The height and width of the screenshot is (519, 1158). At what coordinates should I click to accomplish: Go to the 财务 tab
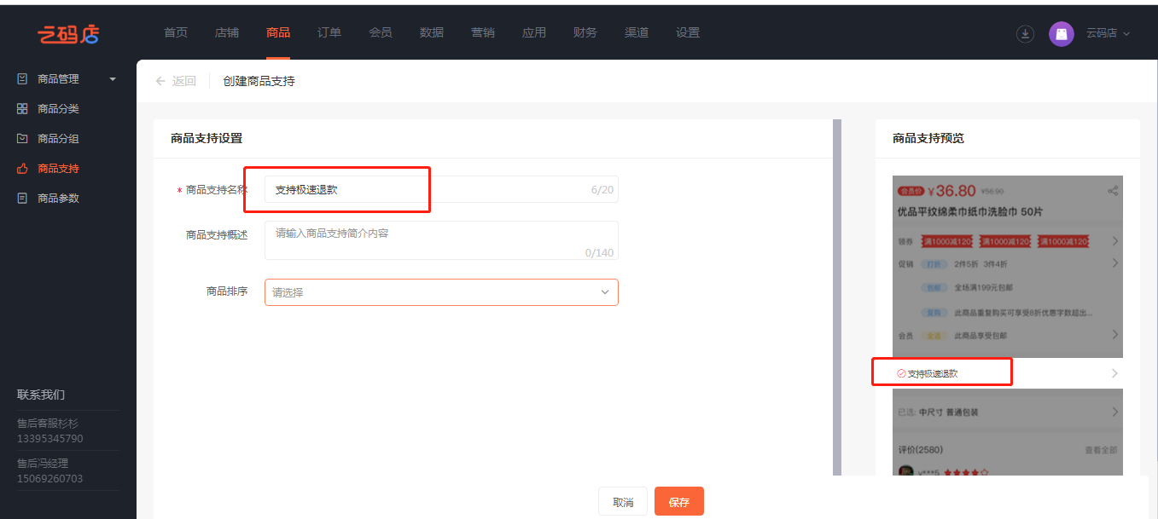[x=585, y=32]
